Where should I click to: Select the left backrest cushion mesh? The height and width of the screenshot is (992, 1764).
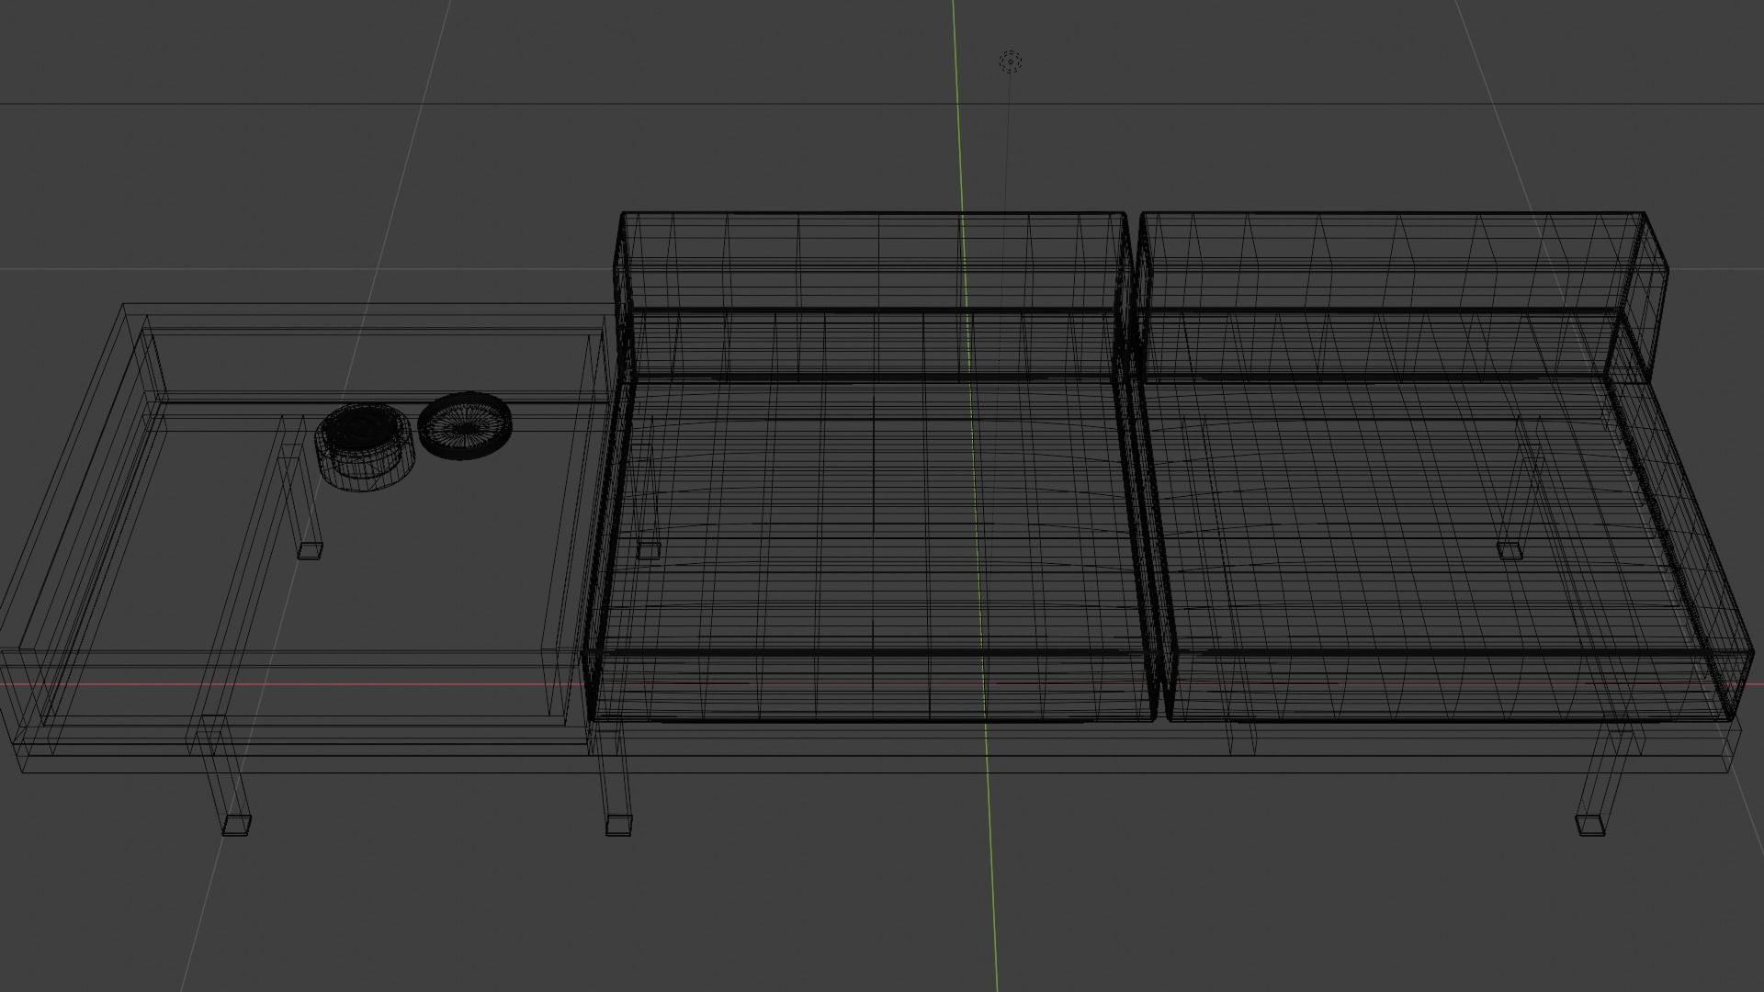click(x=873, y=296)
